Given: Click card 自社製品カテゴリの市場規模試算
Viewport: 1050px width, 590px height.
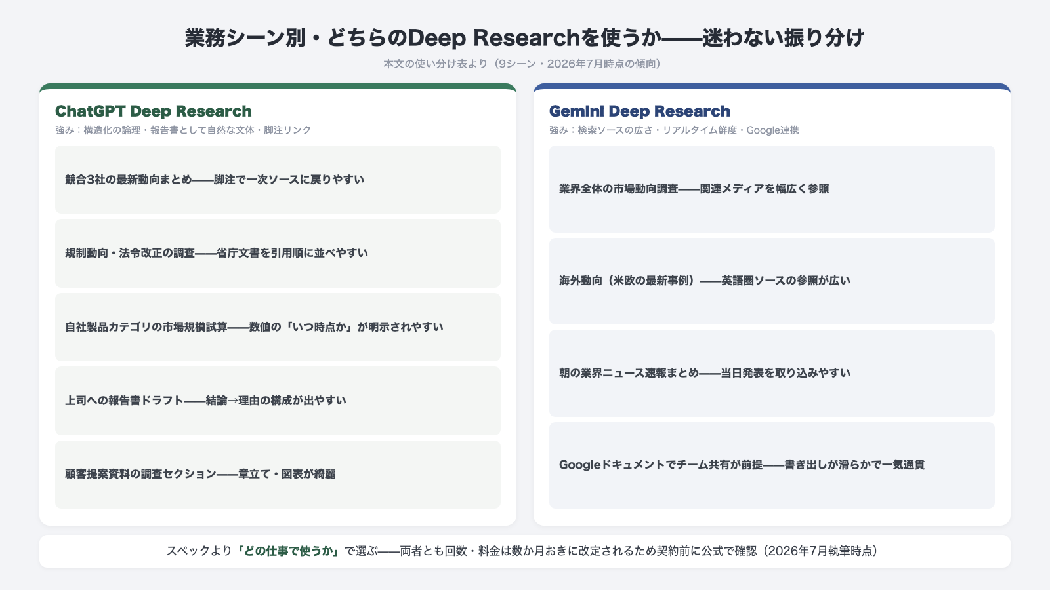Looking at the screenshot, I should click(x=278, y=327).
